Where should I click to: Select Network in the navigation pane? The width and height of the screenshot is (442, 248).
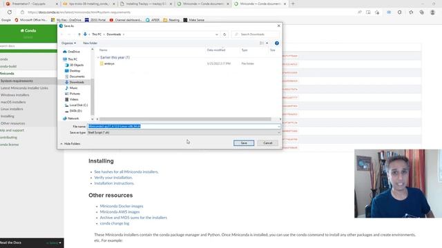click(71, 118)
